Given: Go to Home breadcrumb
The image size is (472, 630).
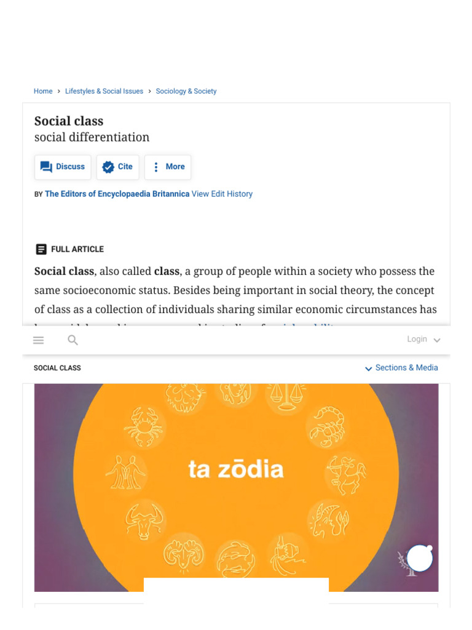Looking at the screenshot, I should (43, 91).
